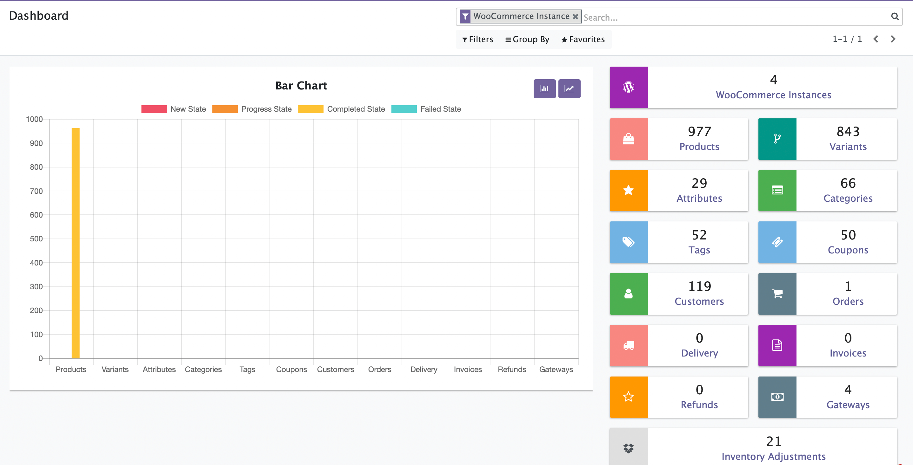Open the Filters dropdown
This screenshot has width=913, height=465.
477,39
